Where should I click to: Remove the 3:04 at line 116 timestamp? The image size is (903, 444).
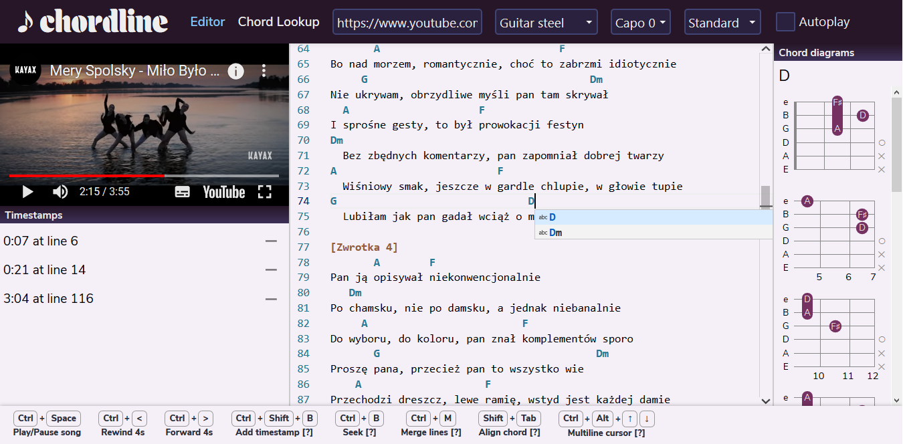pos(271,299)
